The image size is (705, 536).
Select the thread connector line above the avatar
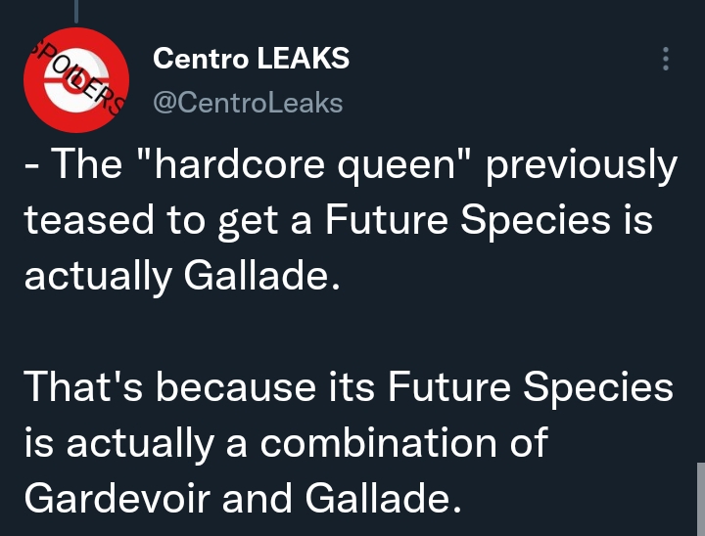pyautogui.click(x=76, y=11)
